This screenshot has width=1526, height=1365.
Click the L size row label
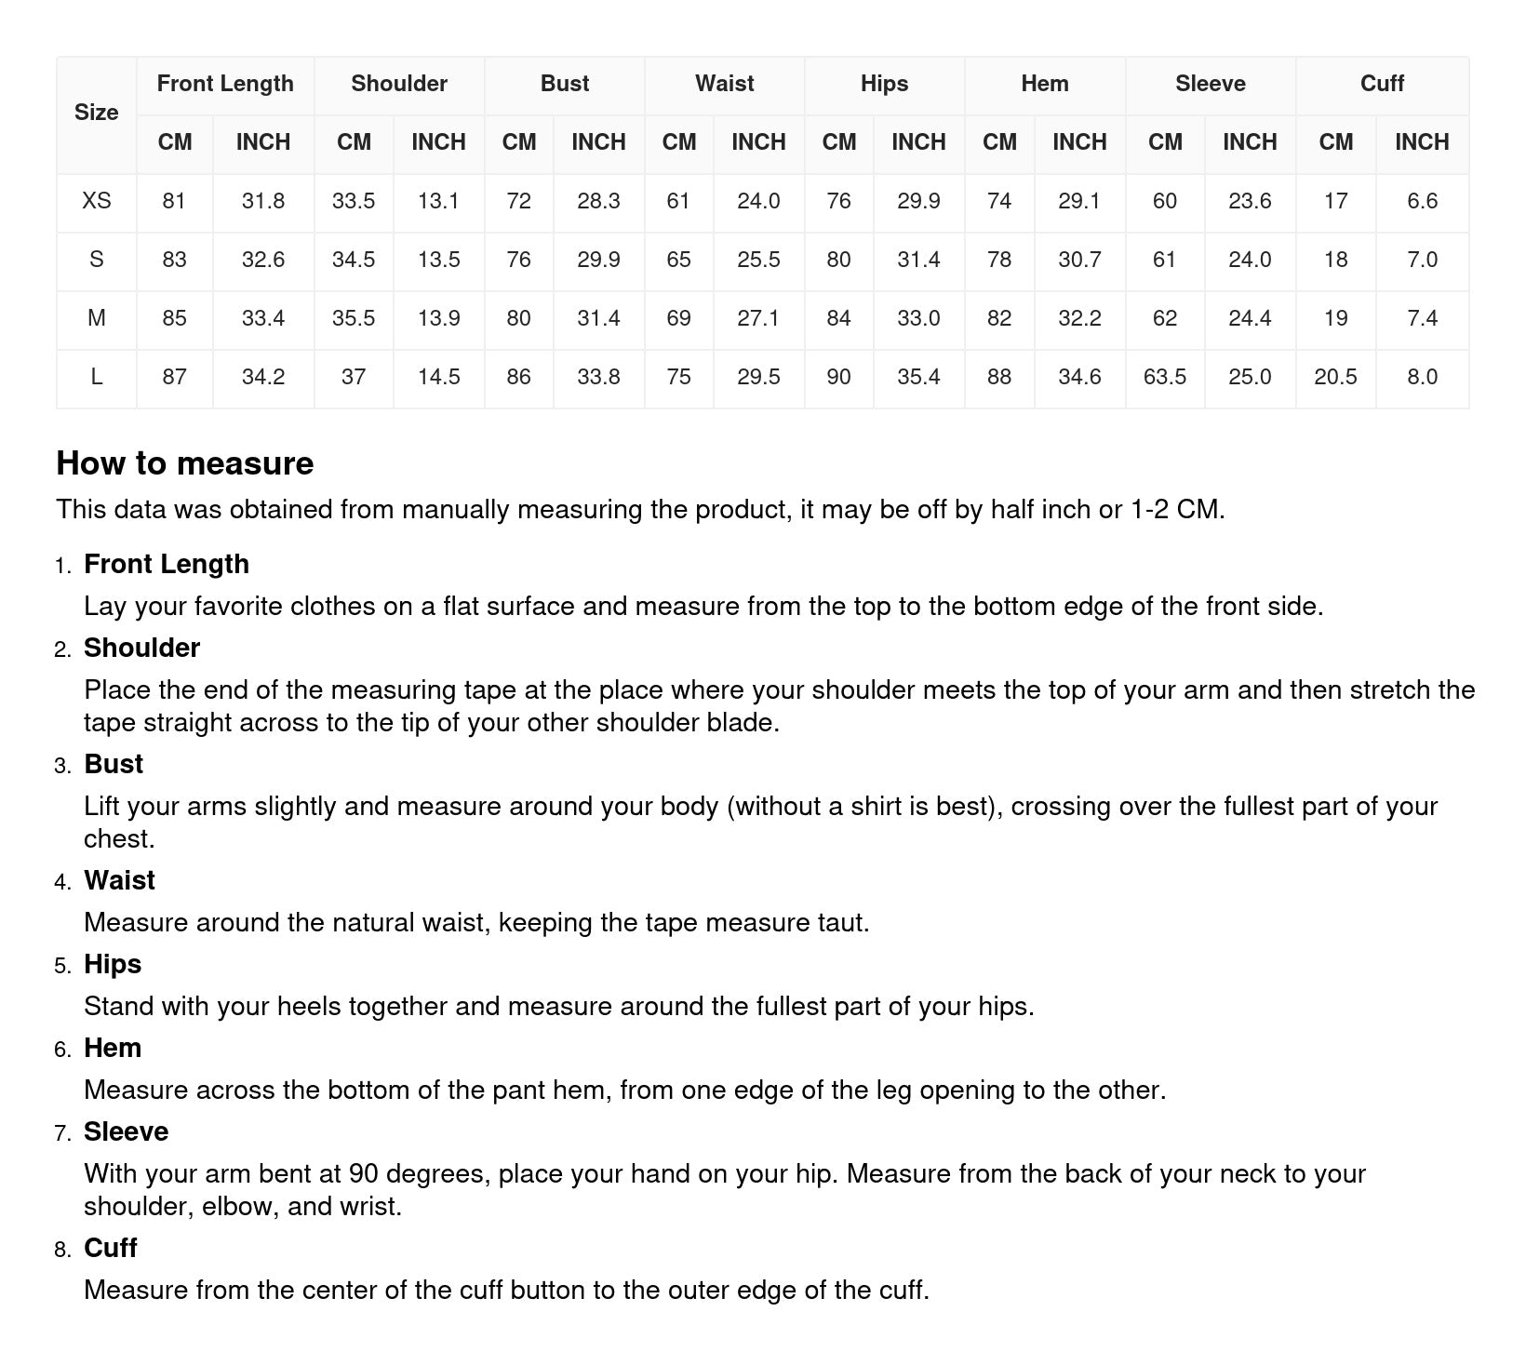click(96, 377)
